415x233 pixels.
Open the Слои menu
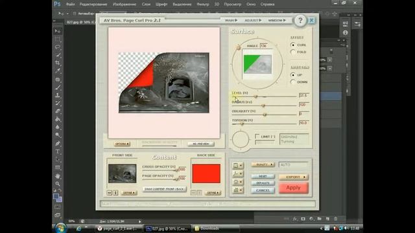coord(146,5)
